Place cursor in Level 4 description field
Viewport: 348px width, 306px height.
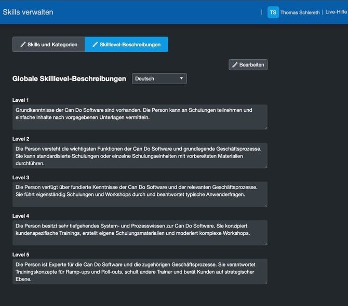click(x=140, y=232)
